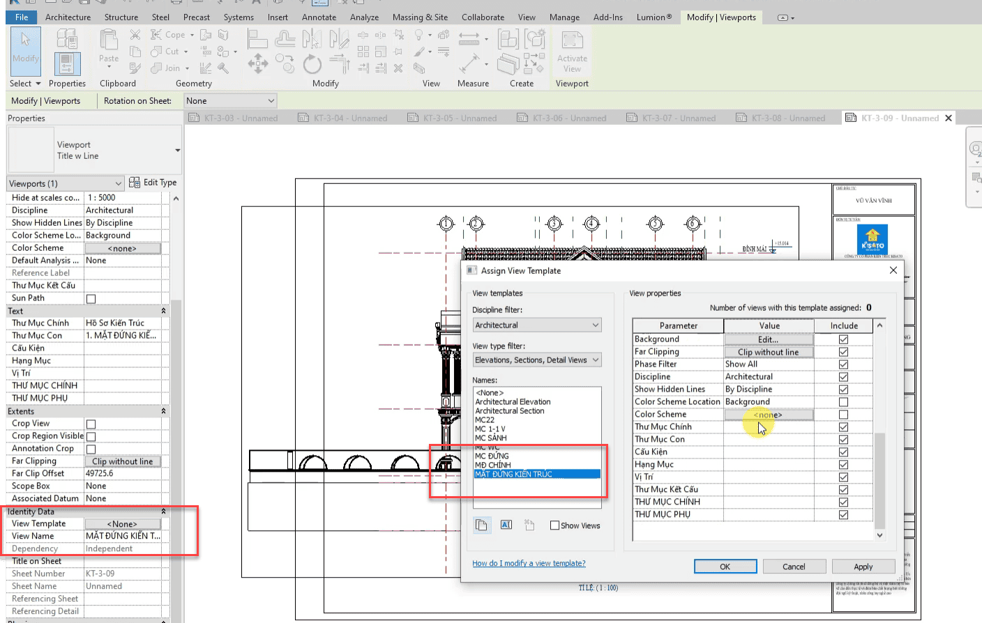Select the Mirror Draw Axis tool
This screenshot has width=982, height=623.
coord(339,40)
